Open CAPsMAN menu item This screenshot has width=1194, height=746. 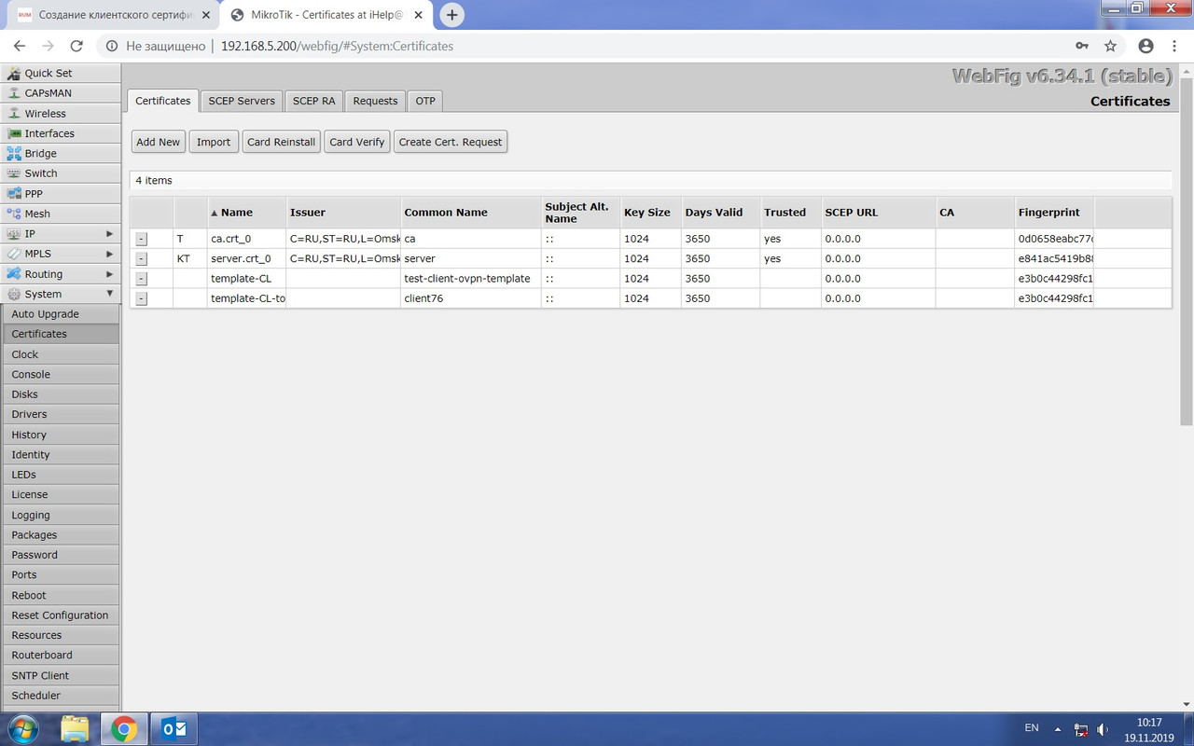coord(60,93)
